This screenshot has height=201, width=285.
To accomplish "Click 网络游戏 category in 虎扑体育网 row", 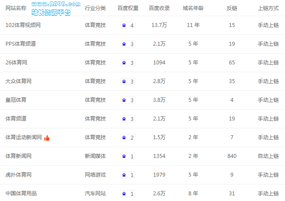I will click(95, 175).
